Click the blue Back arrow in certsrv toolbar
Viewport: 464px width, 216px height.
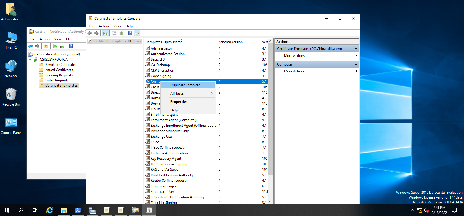click(30, 46)
